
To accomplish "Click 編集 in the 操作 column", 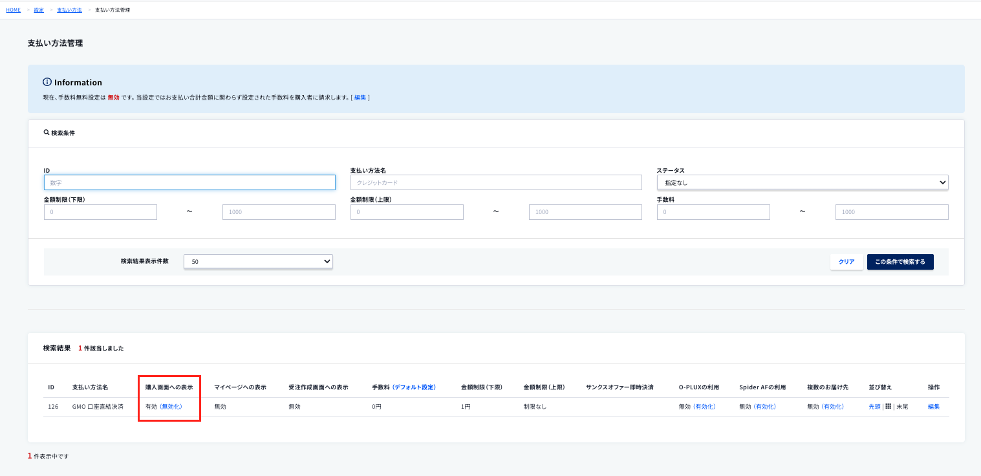I will click(934, 407).
